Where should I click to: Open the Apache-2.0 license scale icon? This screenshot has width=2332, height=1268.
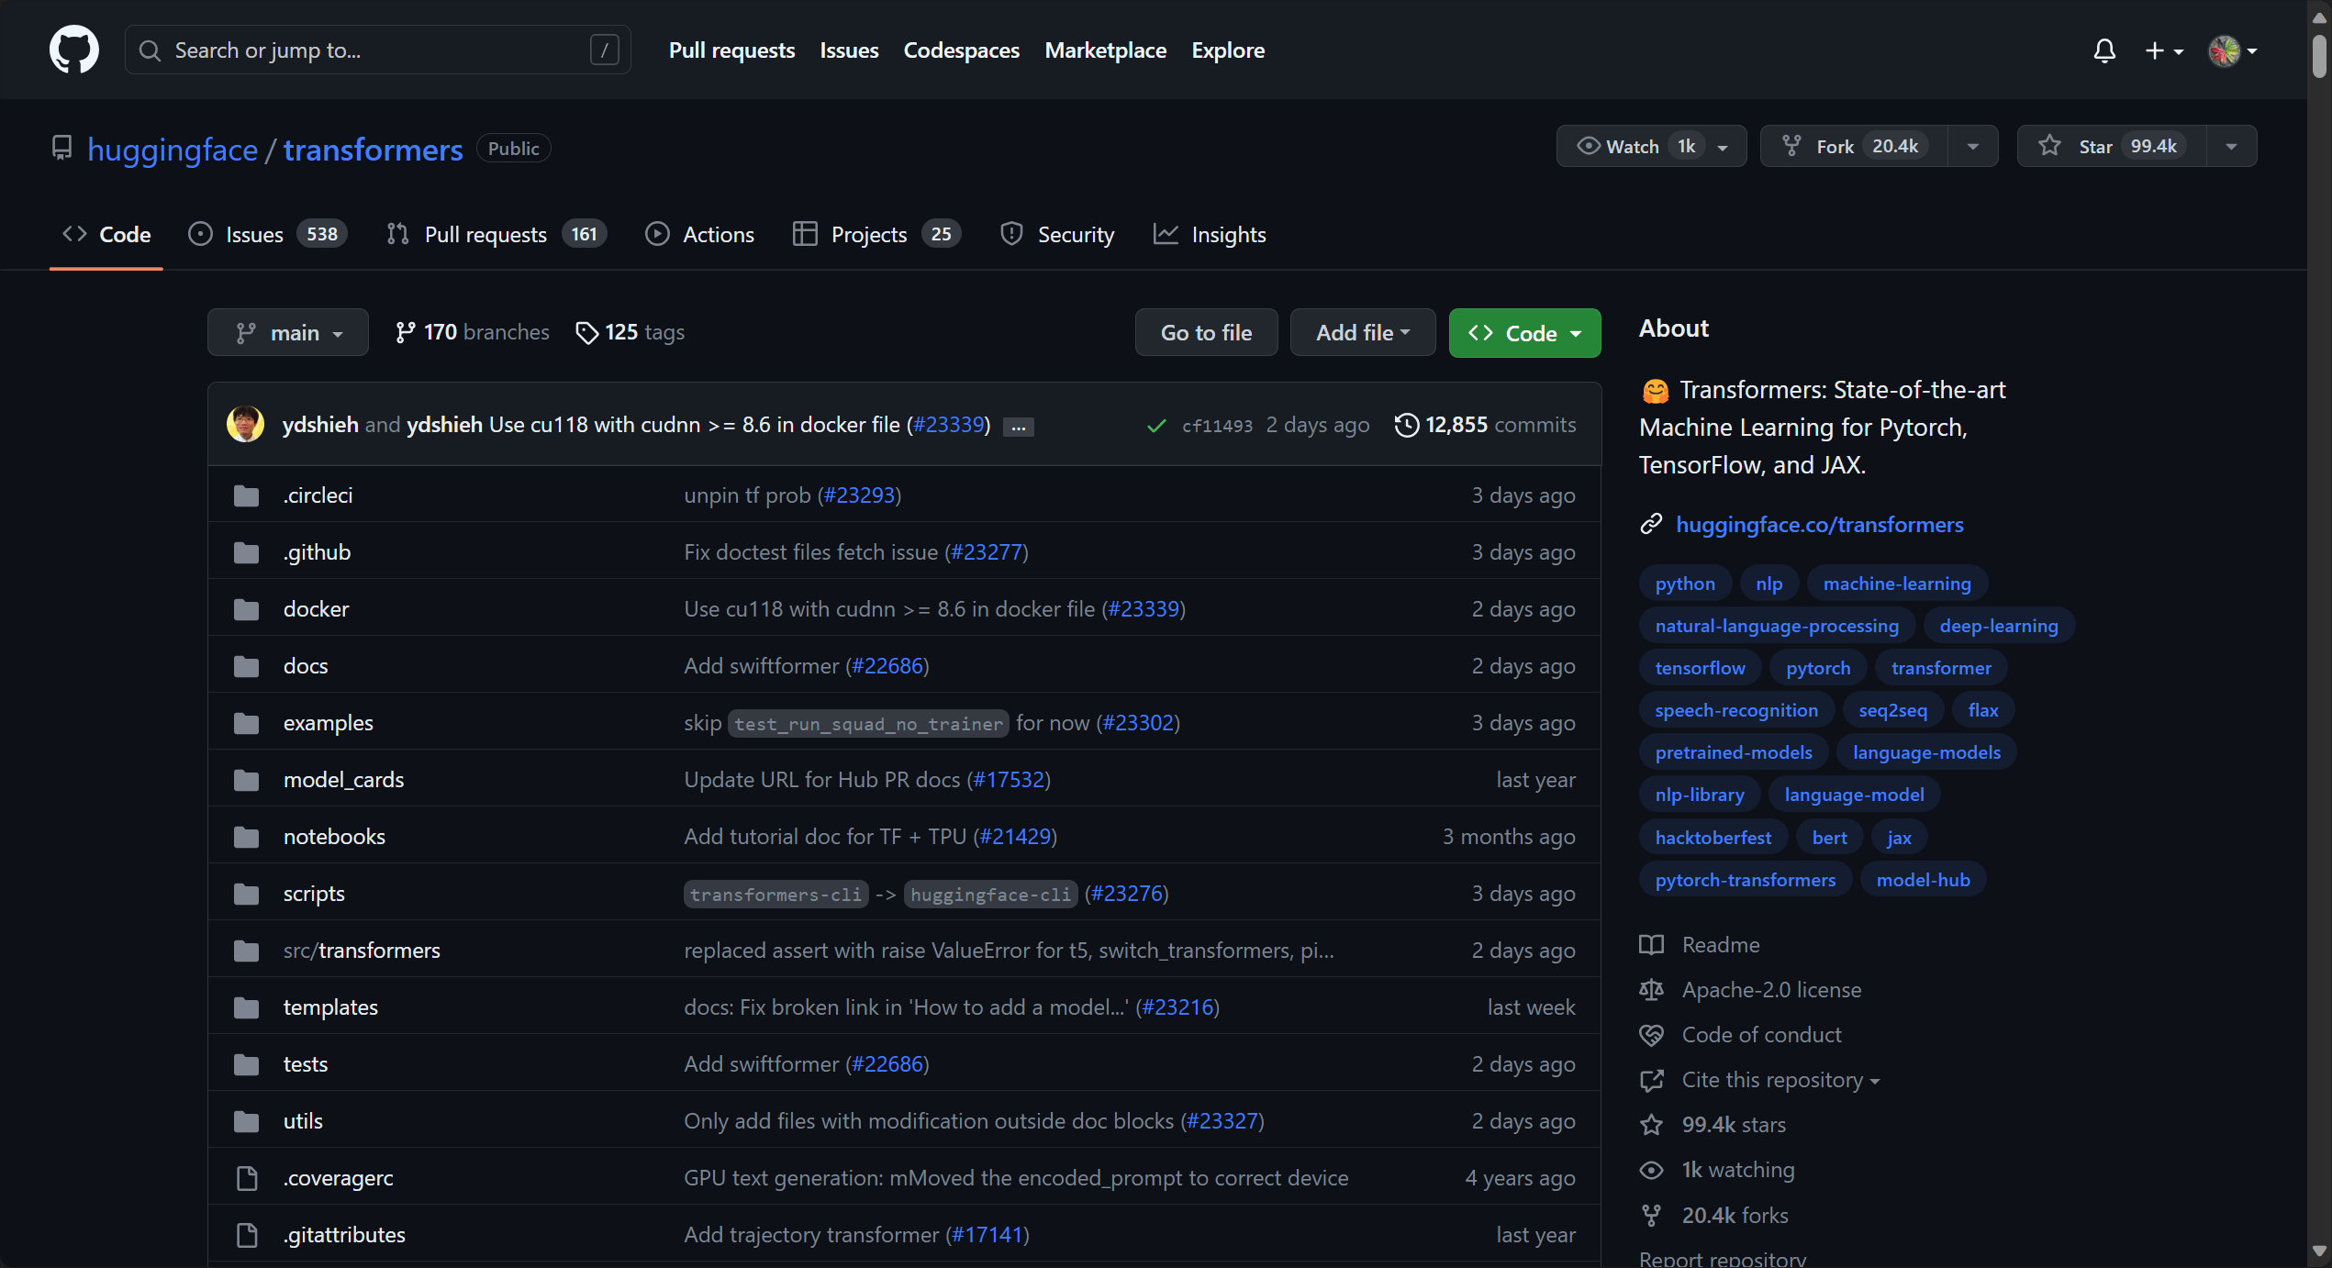pos(1651,989)
